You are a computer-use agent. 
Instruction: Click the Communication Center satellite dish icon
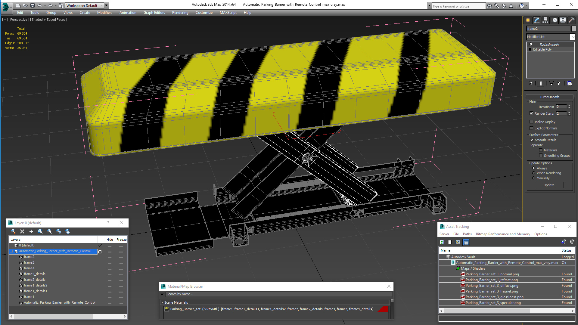[504, 6]
